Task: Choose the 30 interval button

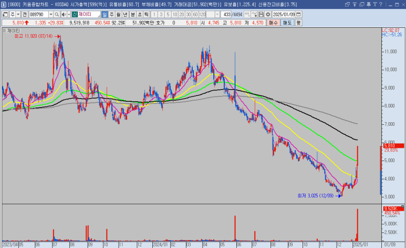Action: click(x=189, y=15)
